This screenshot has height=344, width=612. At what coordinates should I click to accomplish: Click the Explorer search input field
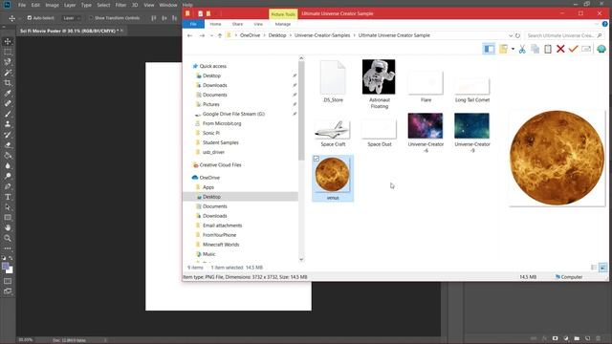tap(564, 35)
